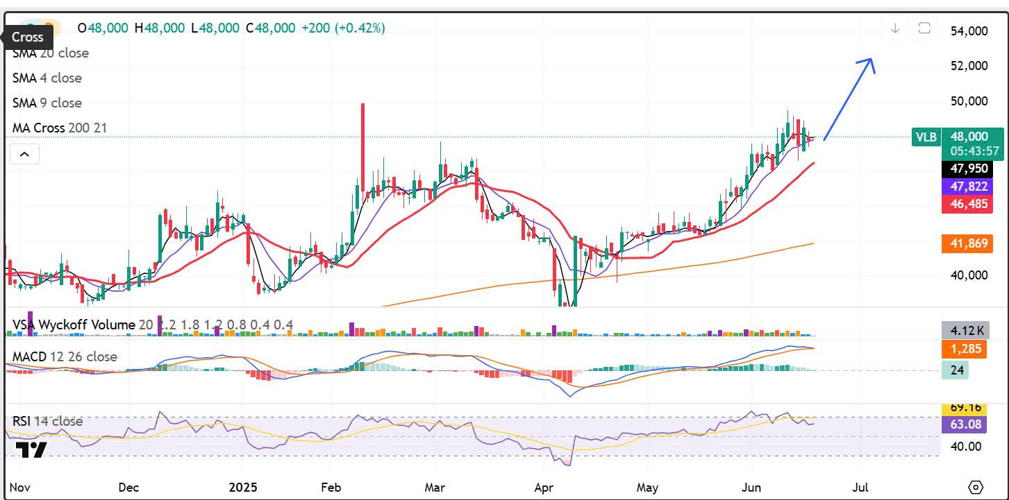Click the countdown timer 05:43:57

(x=975, y=150)
